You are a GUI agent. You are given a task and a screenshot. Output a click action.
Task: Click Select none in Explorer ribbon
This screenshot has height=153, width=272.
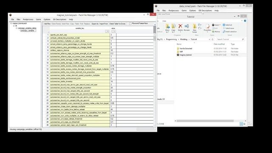[x=228, y=28]
